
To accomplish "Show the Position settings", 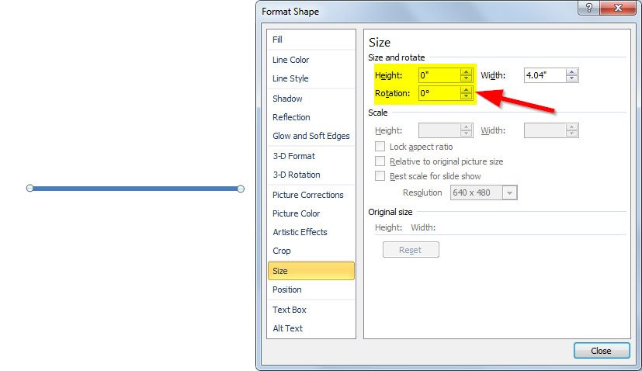I will coord(287,290).
